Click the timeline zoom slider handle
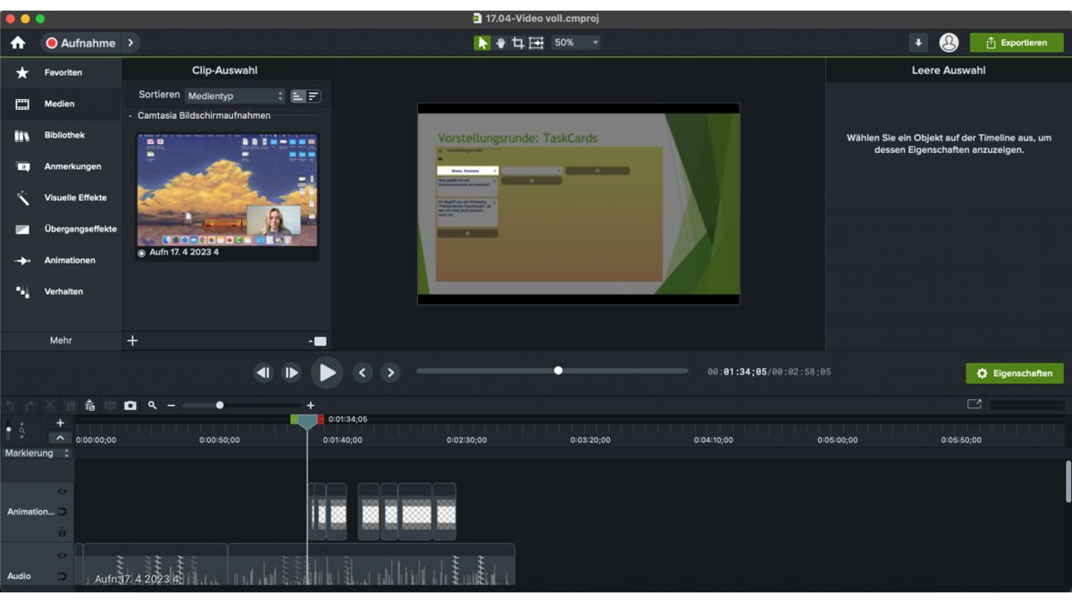The height and width of the screenshot is (603, 1072). click(x=220, y=406)
